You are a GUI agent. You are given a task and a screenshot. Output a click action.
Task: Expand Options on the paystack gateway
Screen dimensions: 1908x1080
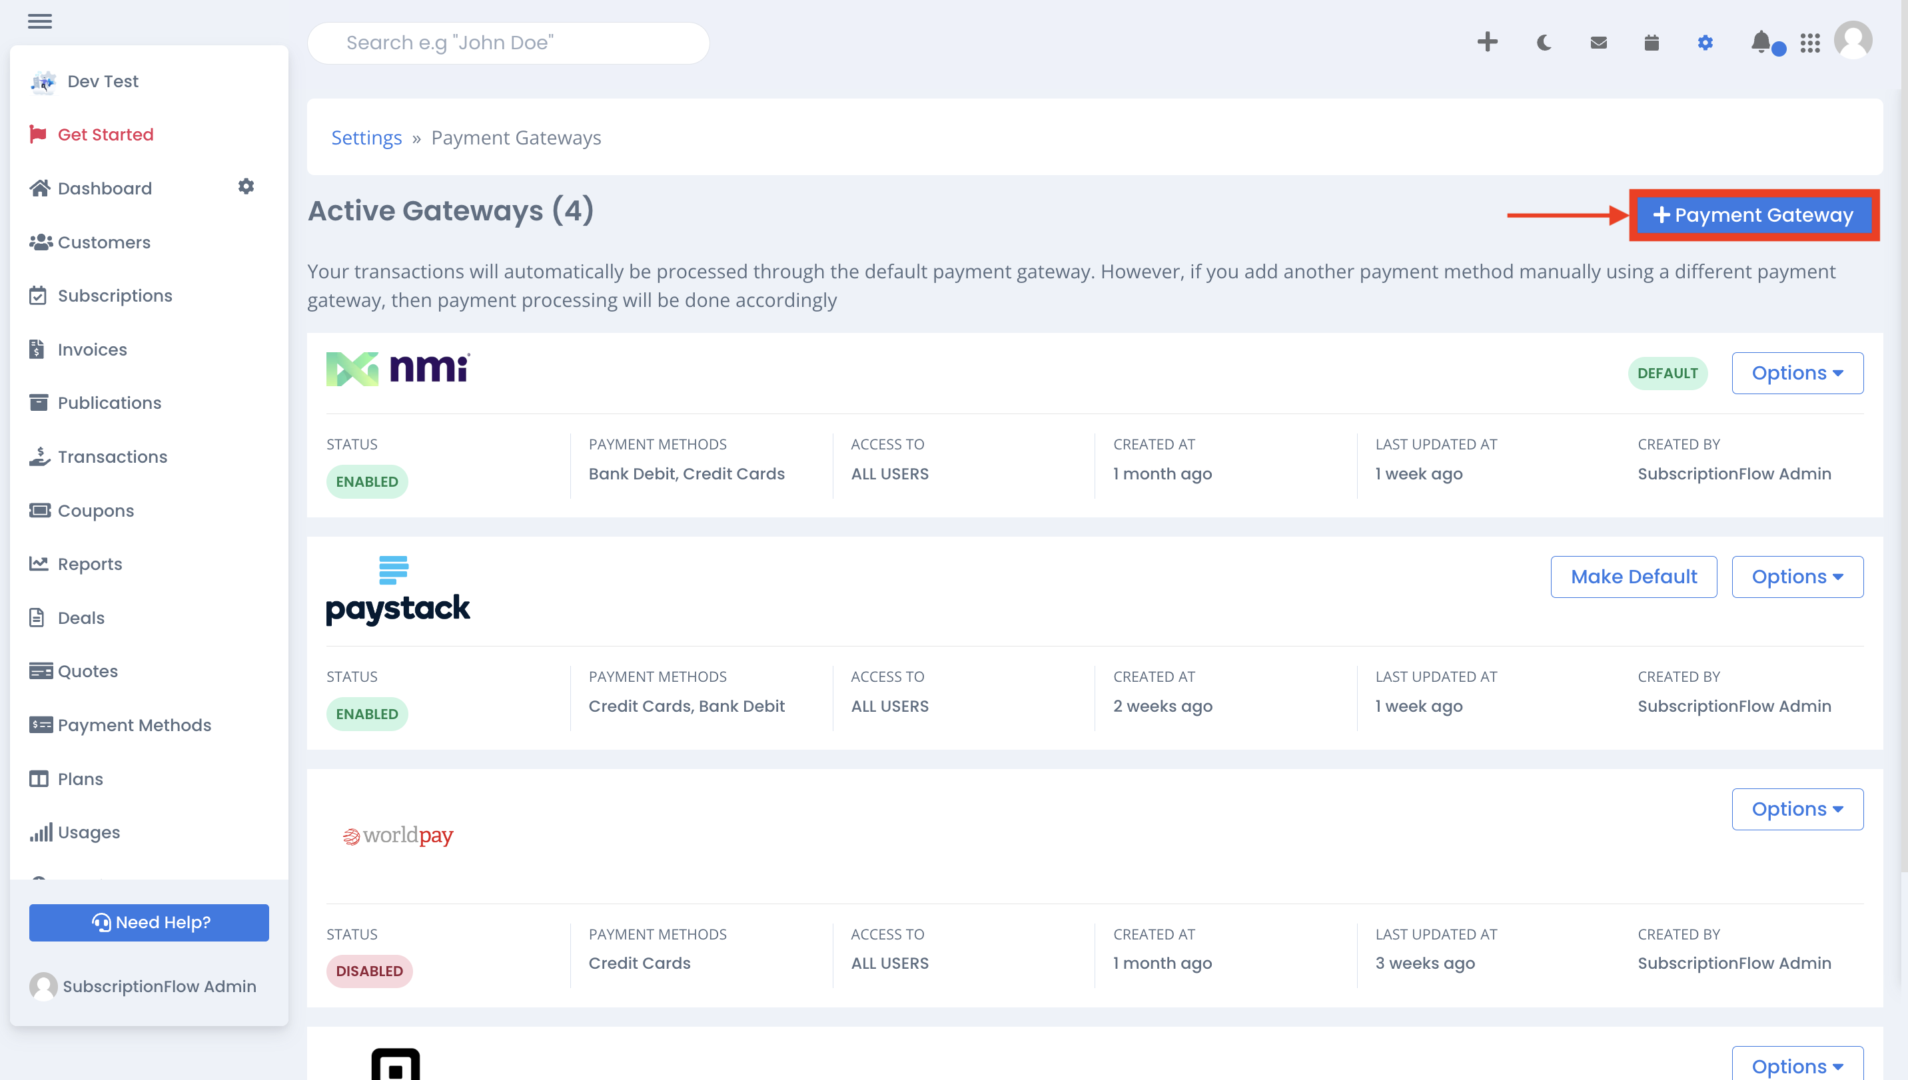click(1797, 577)
